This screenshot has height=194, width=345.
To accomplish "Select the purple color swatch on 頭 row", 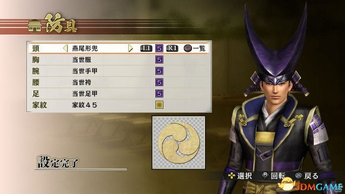I will coord(159,48).
